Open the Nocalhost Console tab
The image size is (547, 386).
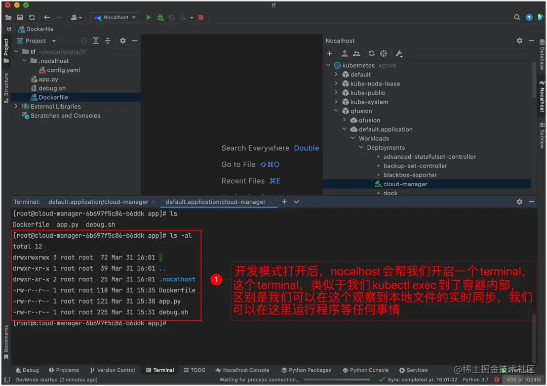243,370
